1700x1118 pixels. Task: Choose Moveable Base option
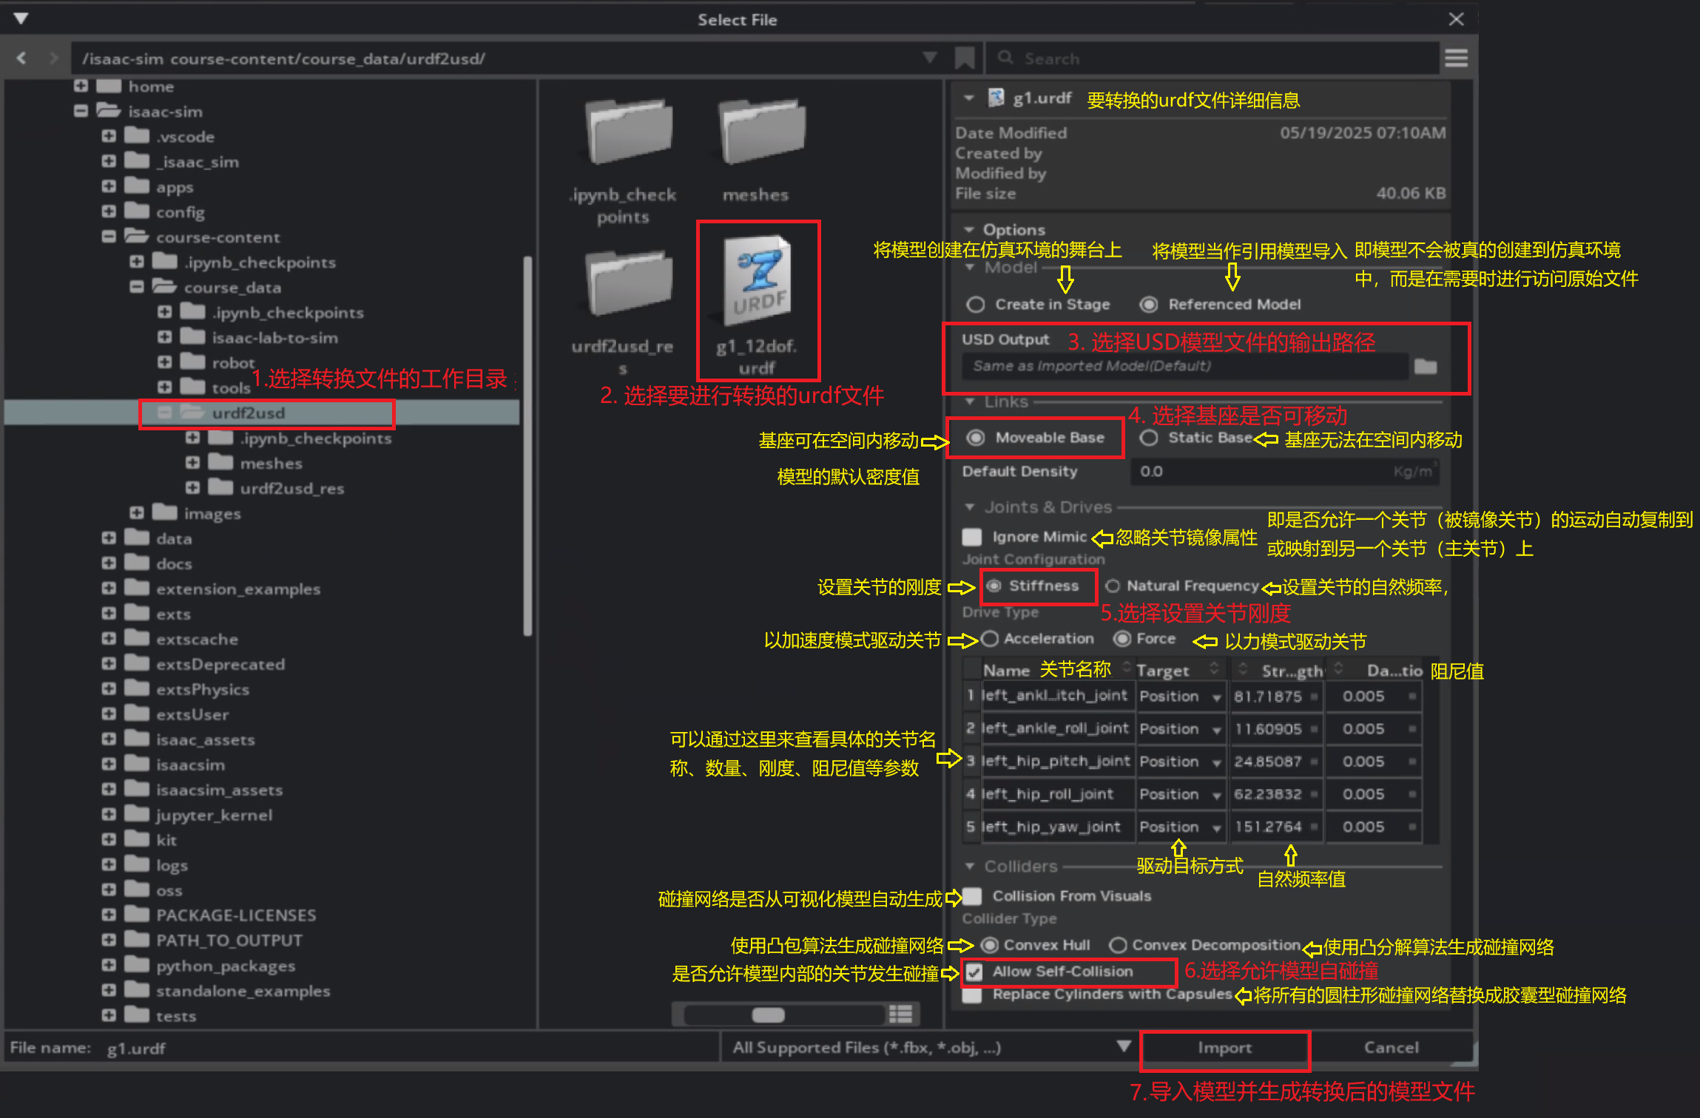[x=976, y=438]
